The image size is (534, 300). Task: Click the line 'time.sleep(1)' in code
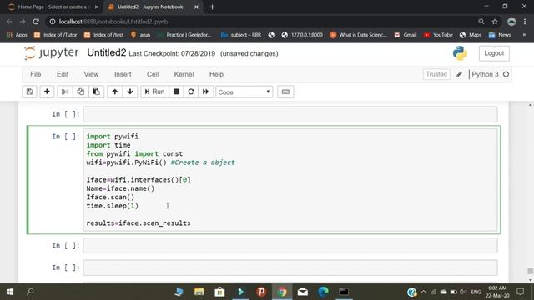click(113, 206)
